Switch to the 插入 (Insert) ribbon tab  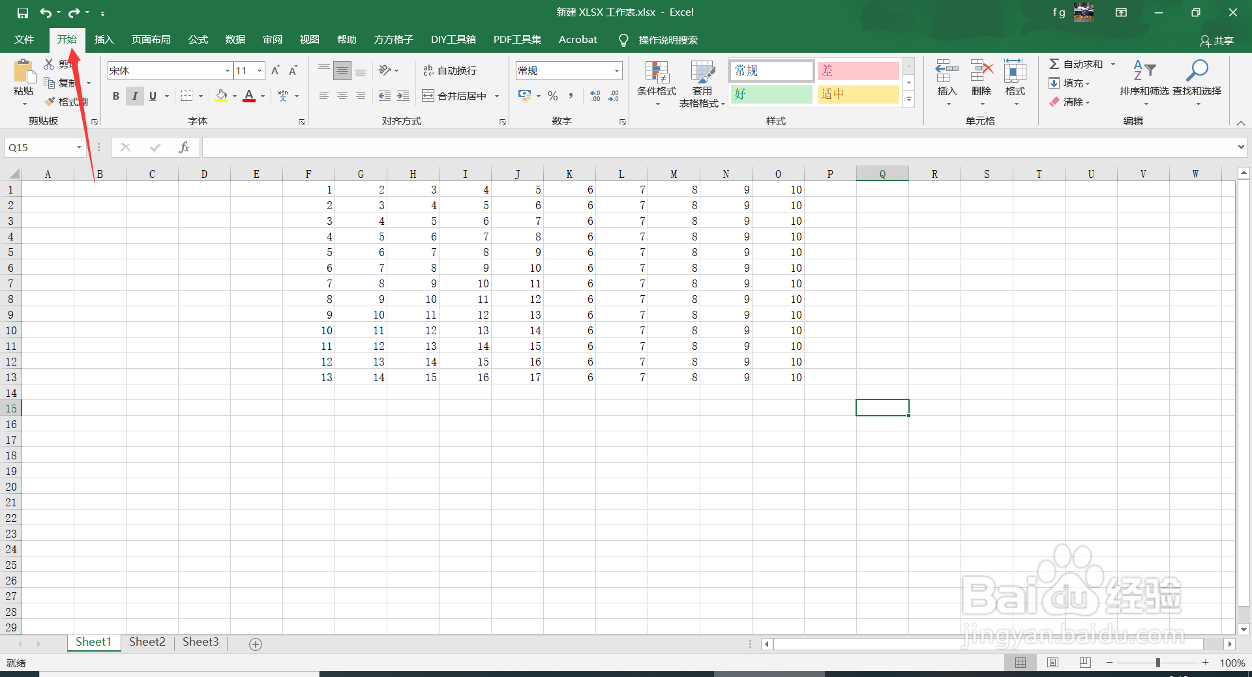(x=104, y=40)
